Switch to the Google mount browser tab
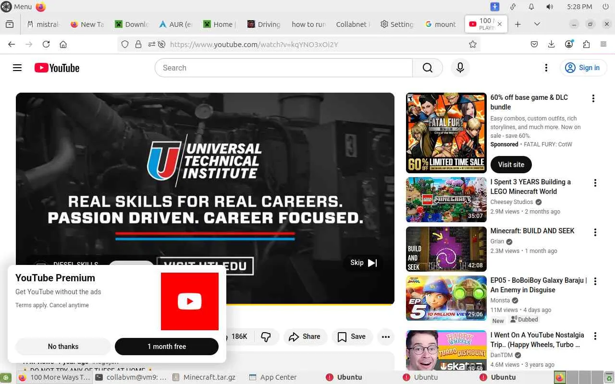This screenshot has width=615, height=384. click(x=440, y=24)
